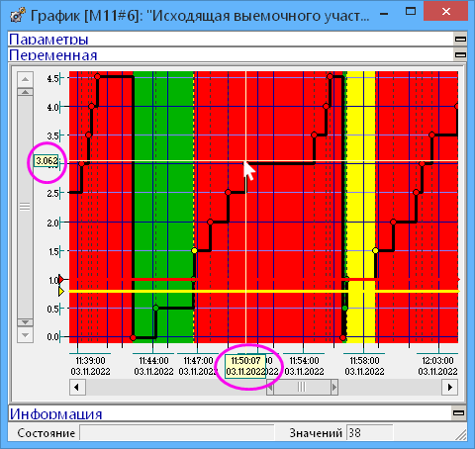Click the horizontal scrollbar thumb
This screenshot has width=475, height=449.
pyautogui.click(x=302, y=387)
